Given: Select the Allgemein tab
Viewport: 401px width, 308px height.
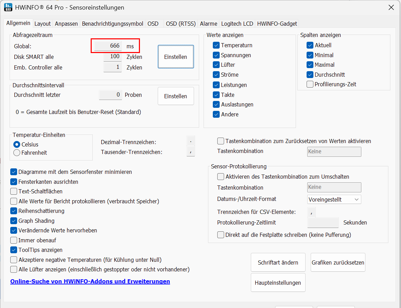Looking at the screenshot, I should 18,23.
